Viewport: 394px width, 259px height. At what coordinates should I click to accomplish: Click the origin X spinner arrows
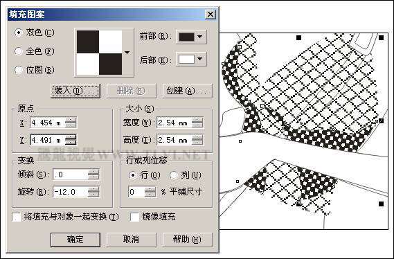click(71, 123)
